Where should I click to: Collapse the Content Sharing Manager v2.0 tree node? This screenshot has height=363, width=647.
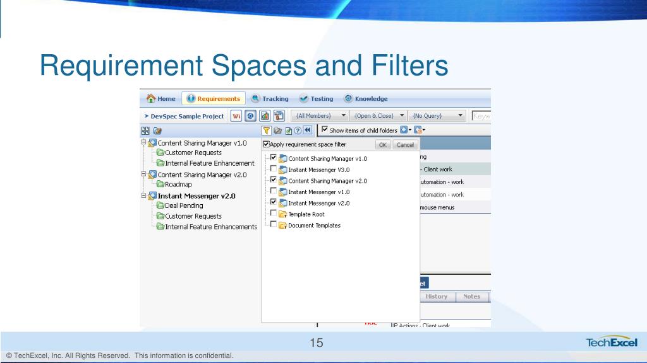143,174
